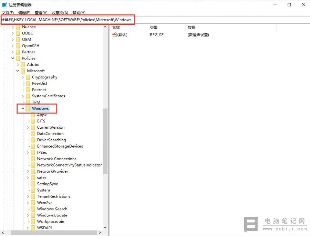The image size is (310, 236).
Task: Click the tree scroll up arrow
Action: tap(105, 27)
